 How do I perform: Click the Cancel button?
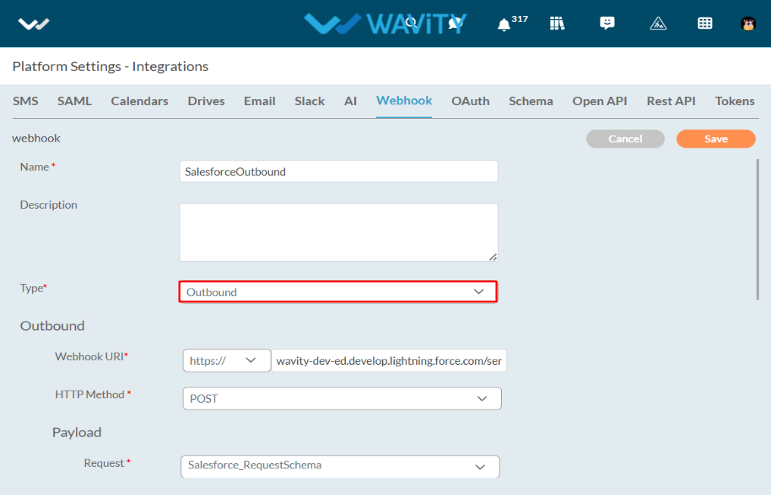point(625,139)
